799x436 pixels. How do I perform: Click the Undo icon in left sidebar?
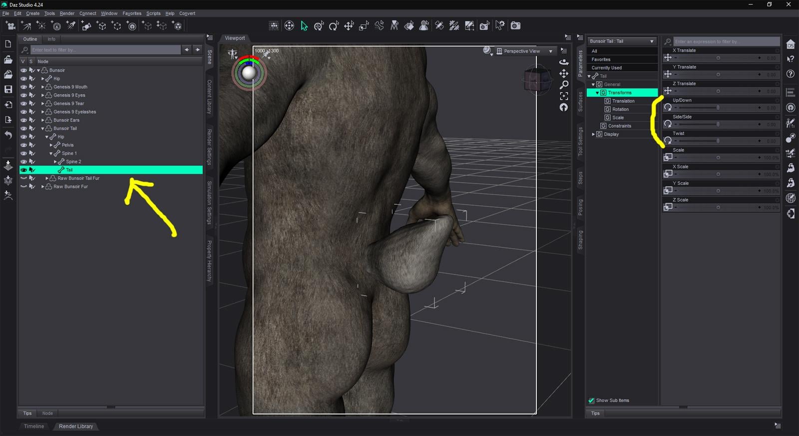click(8, 135)
